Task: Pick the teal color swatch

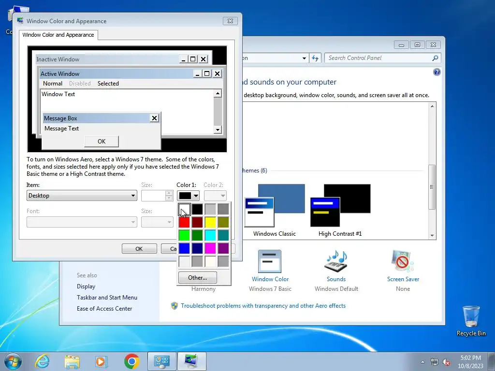Action: pos(223,235)
